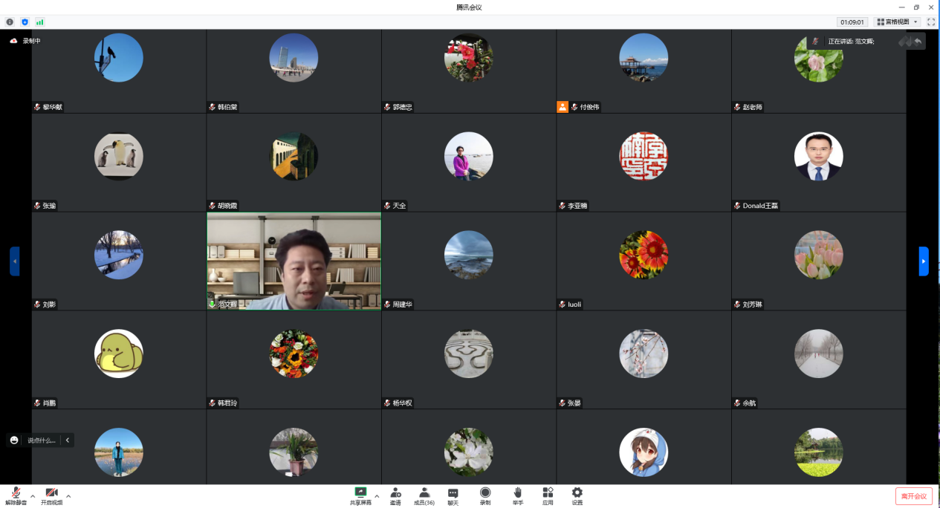Open meeting settings (设置) gear
Image resolution: width=940 pixels, height=508 pixels.
coord(577,494)
